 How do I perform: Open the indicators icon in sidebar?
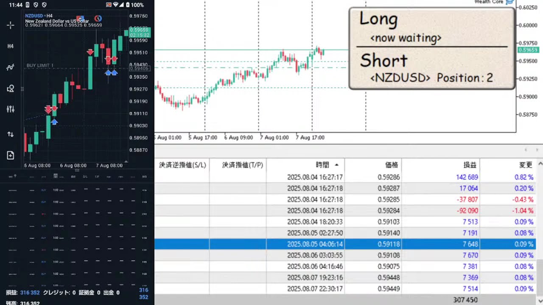(x=11, y=67)
